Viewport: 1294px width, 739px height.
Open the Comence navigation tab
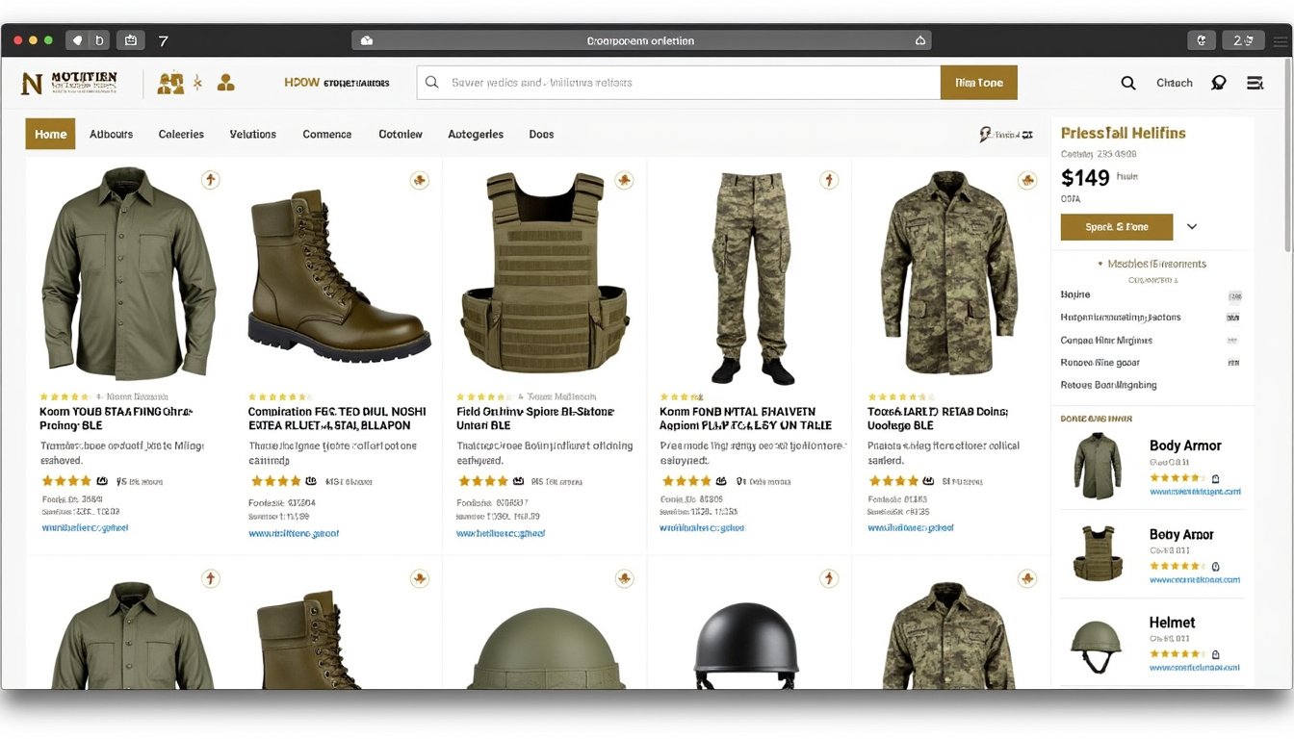[x=327, y=135]
